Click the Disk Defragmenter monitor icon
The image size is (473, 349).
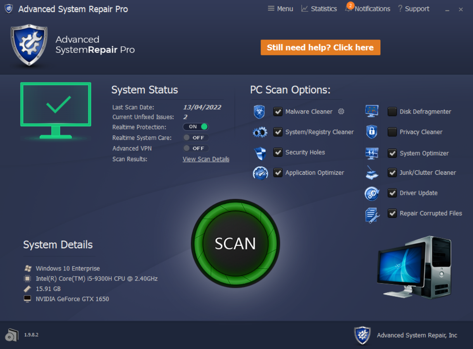[x=372, y=111]
